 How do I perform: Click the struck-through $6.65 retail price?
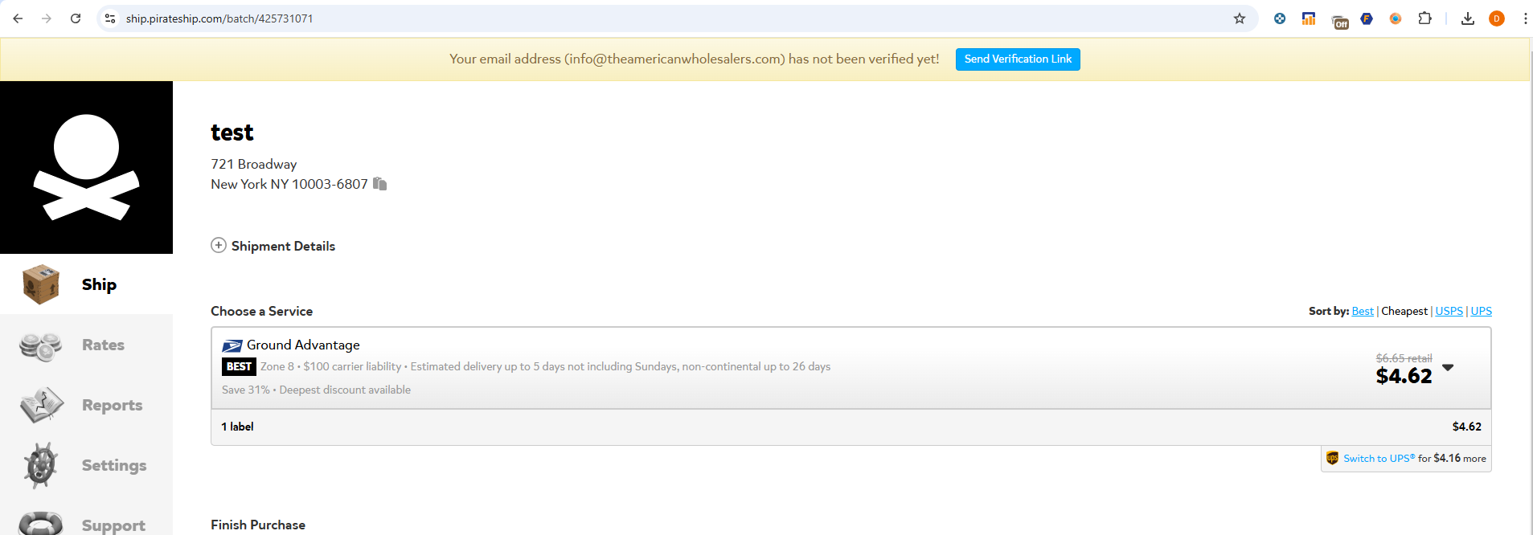point(1404,358)
